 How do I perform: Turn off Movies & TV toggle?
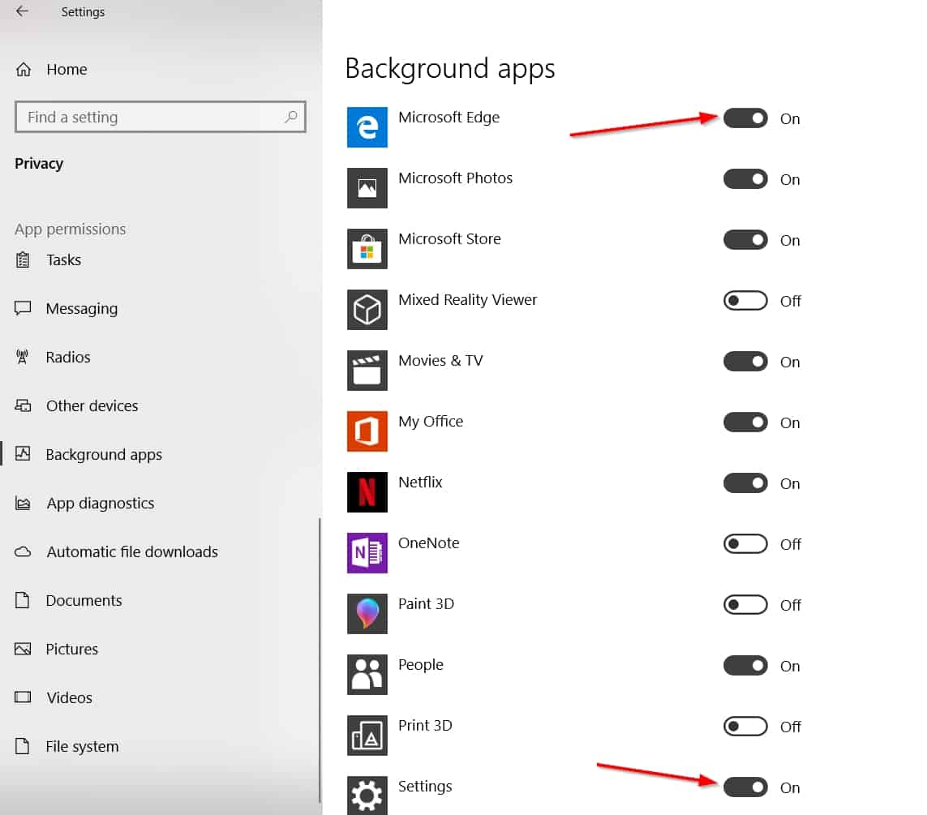[745, 362]
